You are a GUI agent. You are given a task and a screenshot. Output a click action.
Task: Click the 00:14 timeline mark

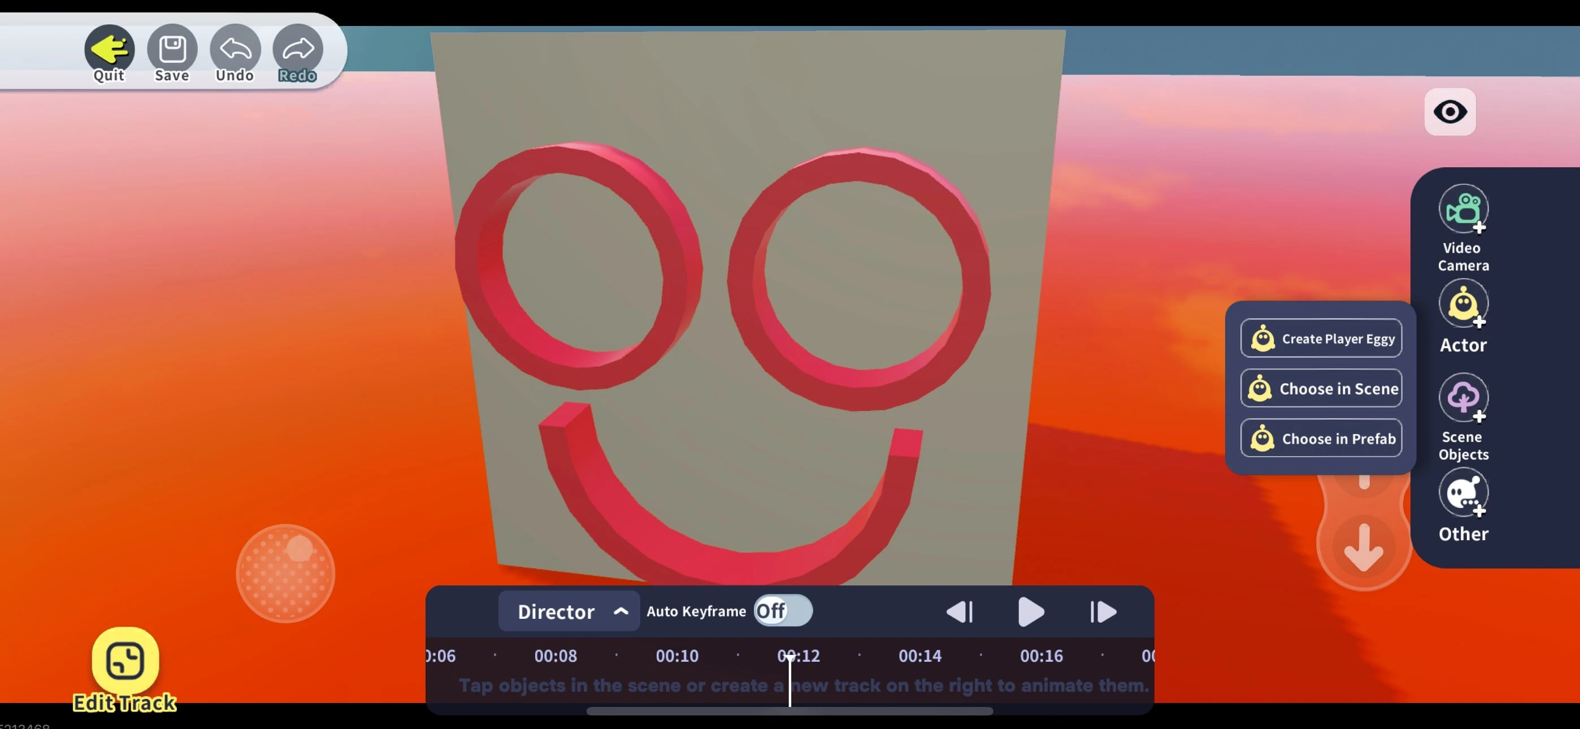click(x=919, y=656)
